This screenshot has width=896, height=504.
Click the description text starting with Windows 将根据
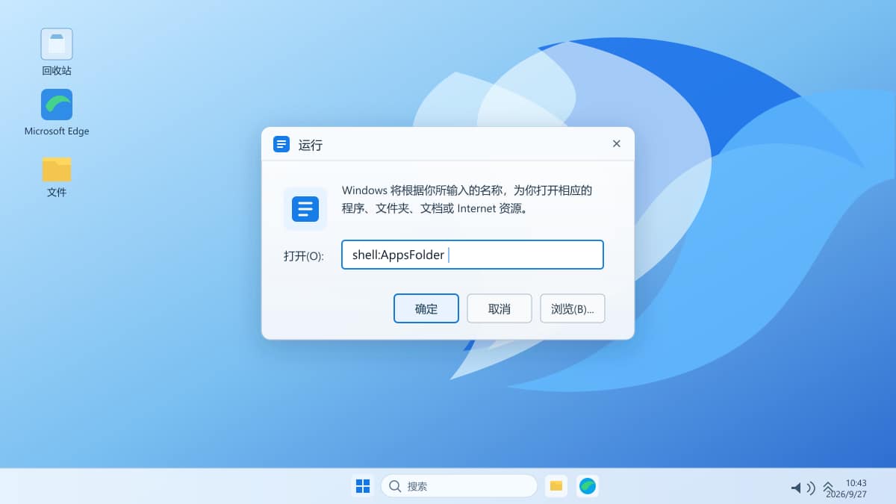tap(467, 199)
